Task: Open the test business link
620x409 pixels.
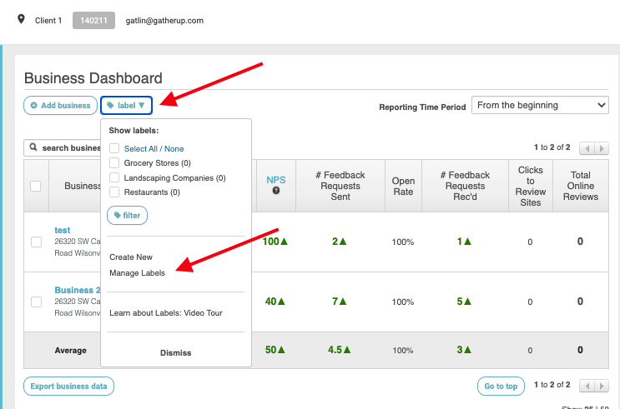Action: [63, 230]
